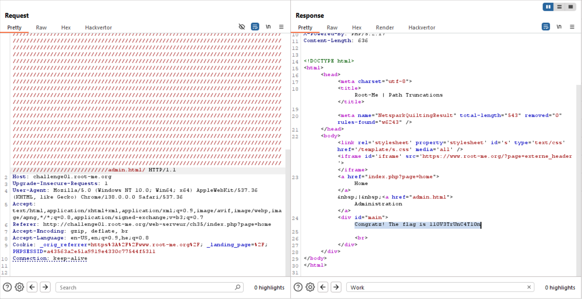Toggle non-printable \n characters in Response panel
The image size is (582, 299).
point(559,27)
